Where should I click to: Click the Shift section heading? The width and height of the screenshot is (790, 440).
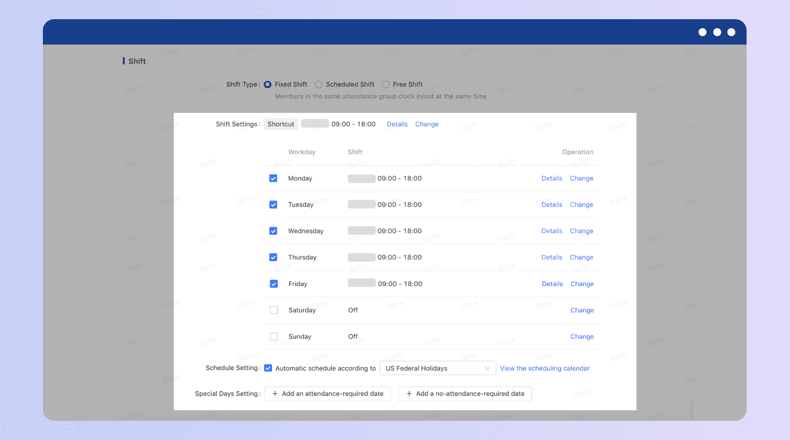[x=137, y=61]
